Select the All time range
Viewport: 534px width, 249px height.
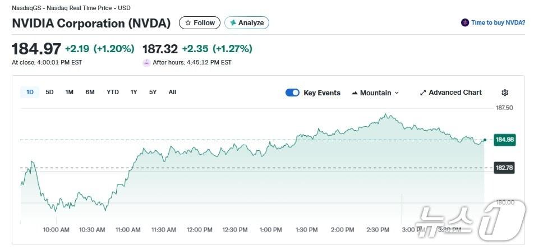coord(172,93)
